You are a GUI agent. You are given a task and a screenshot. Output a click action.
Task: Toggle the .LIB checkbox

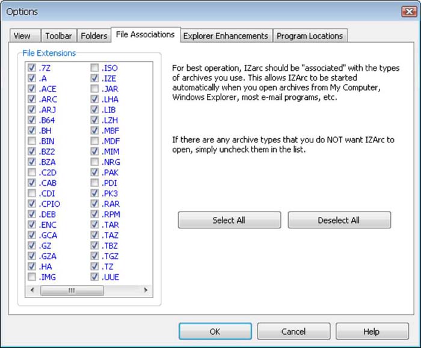(x=94, y=109)
